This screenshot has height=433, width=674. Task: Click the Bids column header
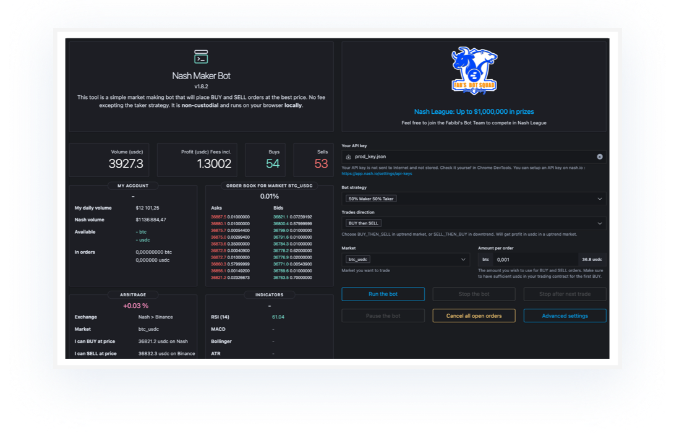click(278, 208)
